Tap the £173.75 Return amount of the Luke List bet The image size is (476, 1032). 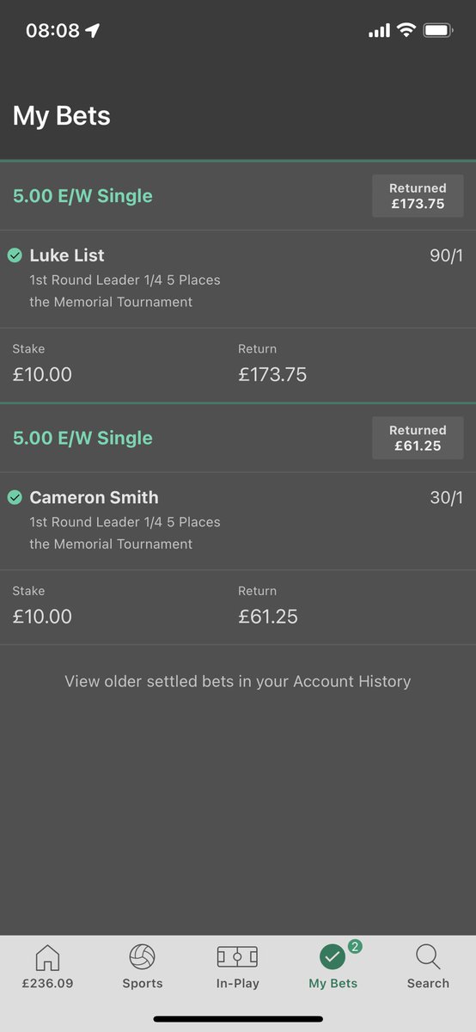272,375
